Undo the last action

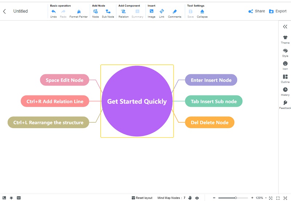[x=53, y=13]
